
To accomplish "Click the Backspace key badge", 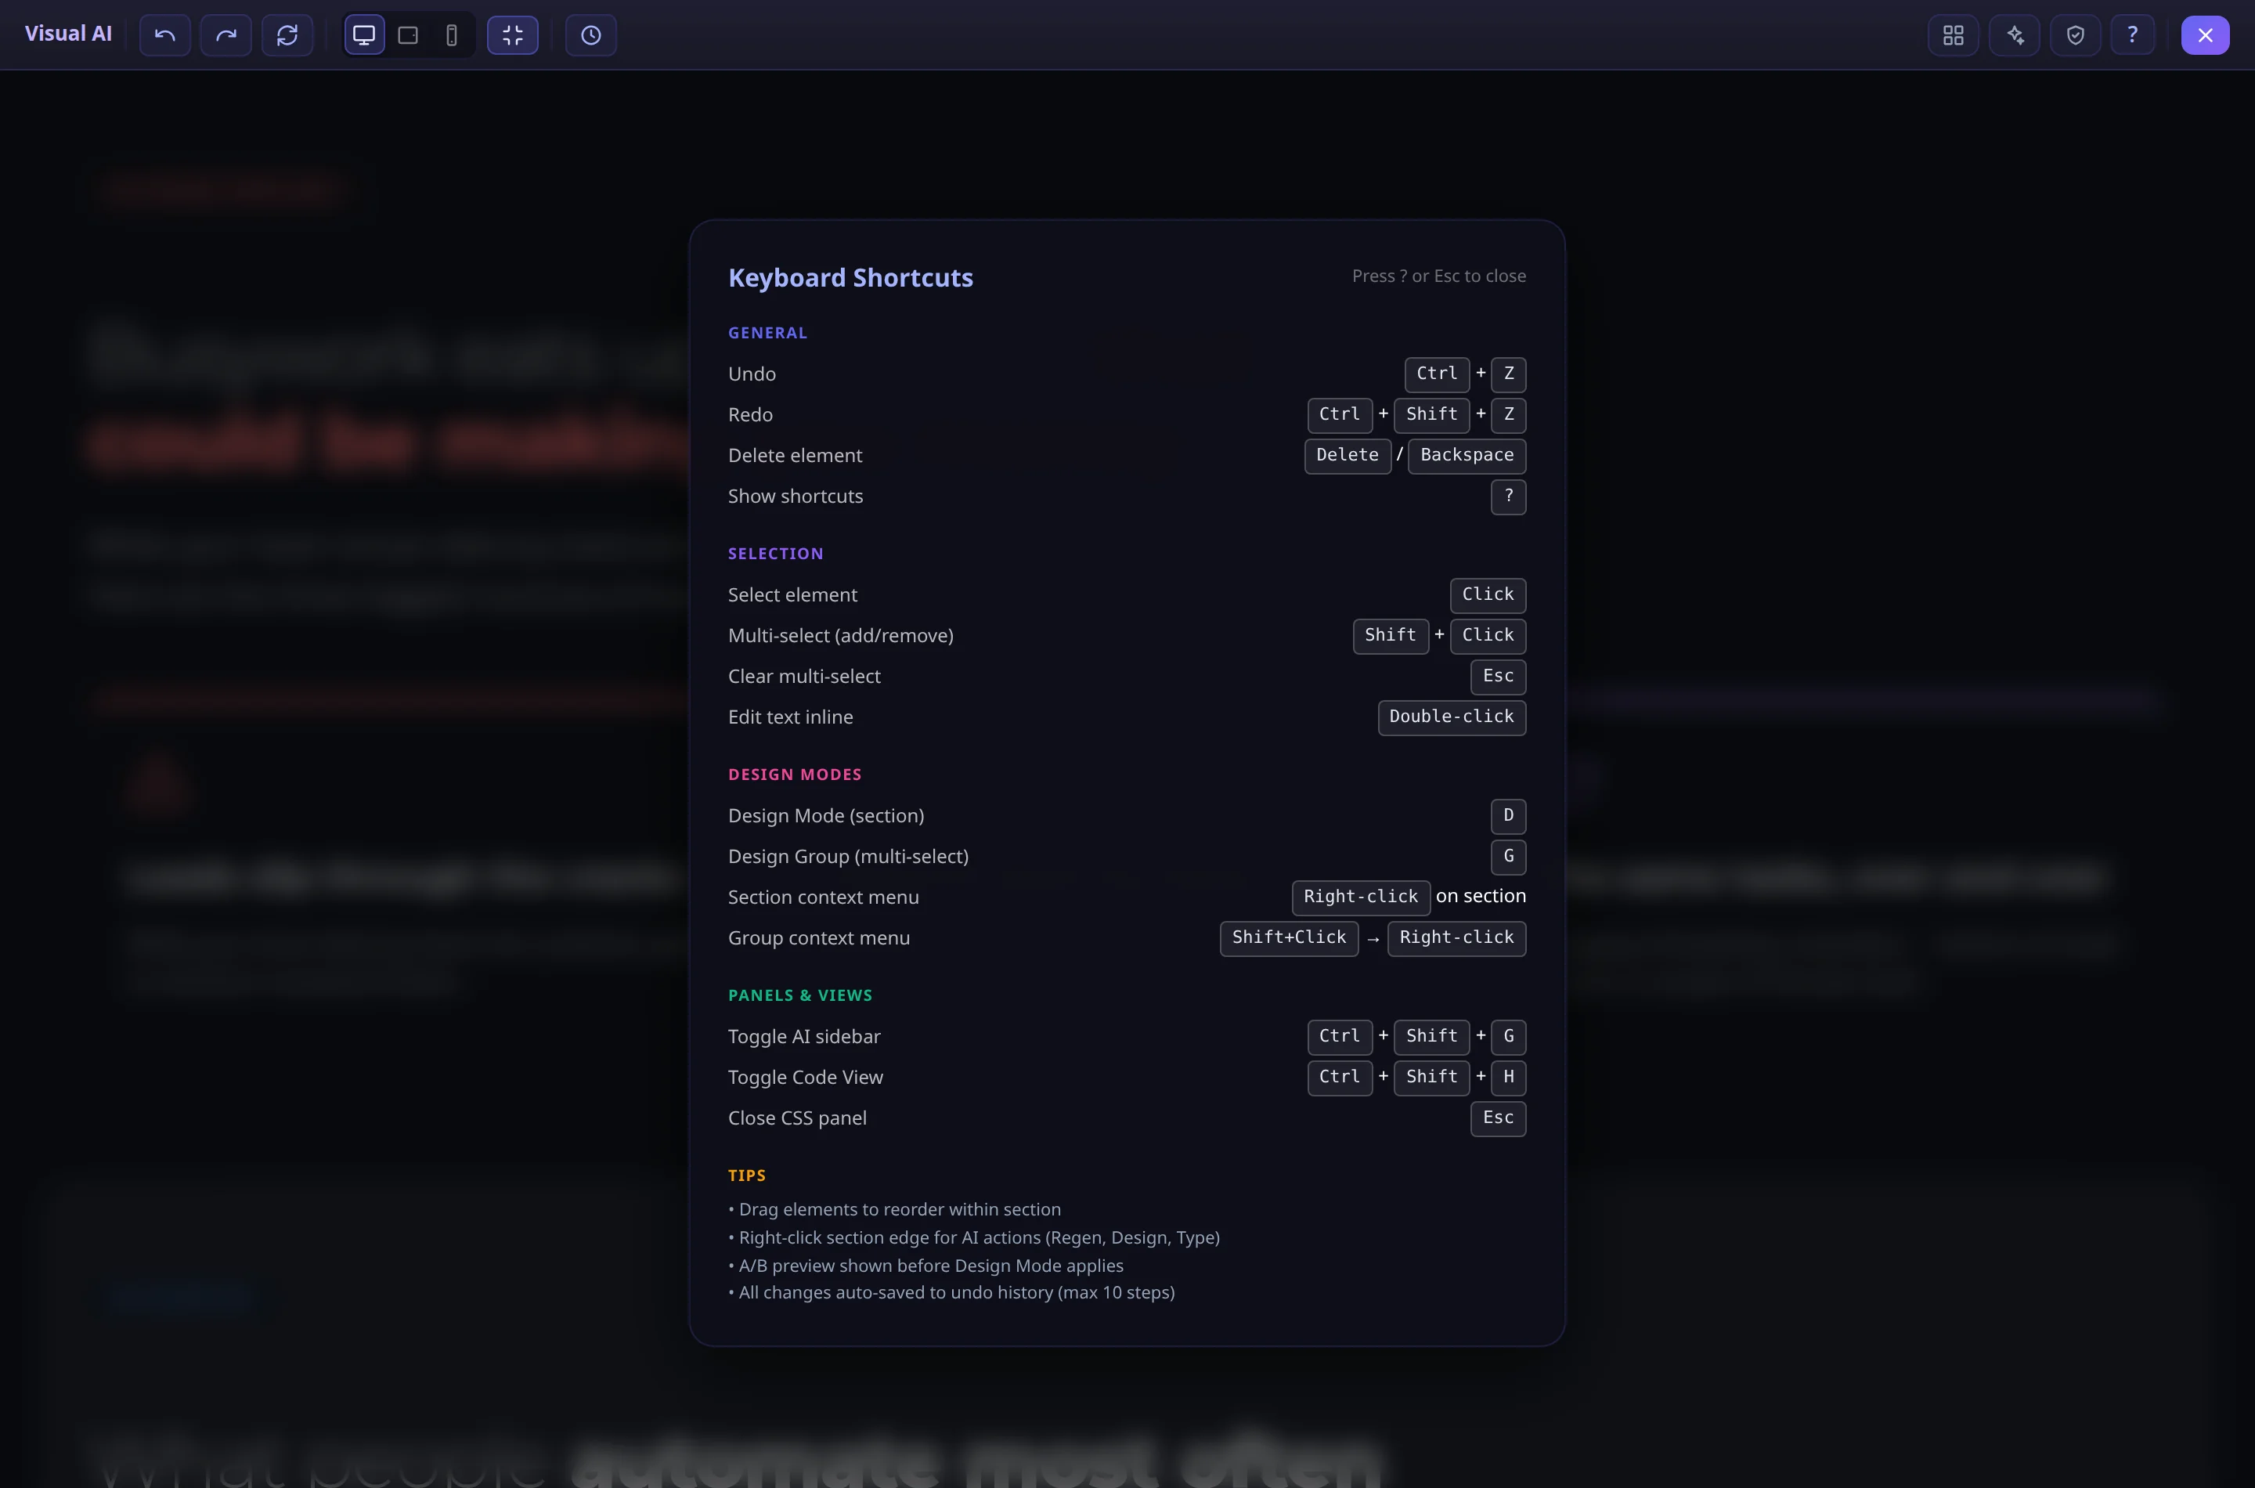I will coord(1467,456).
